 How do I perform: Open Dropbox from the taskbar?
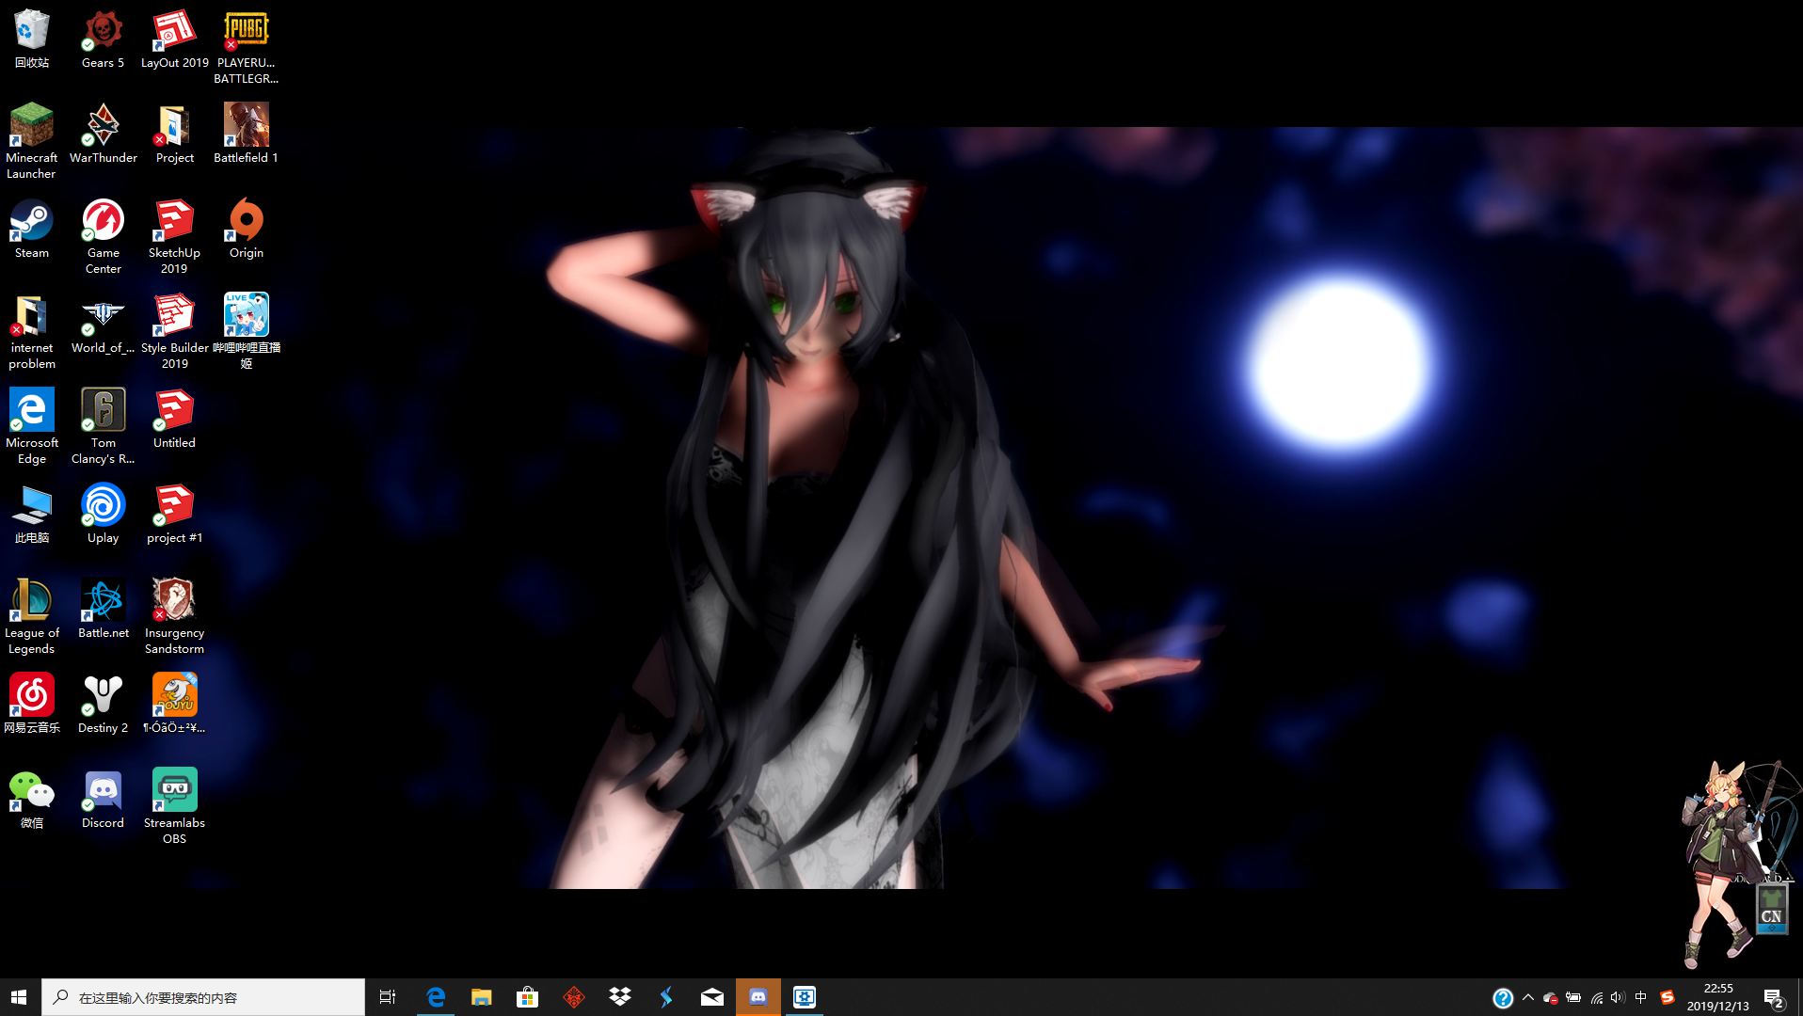point(620,997)
